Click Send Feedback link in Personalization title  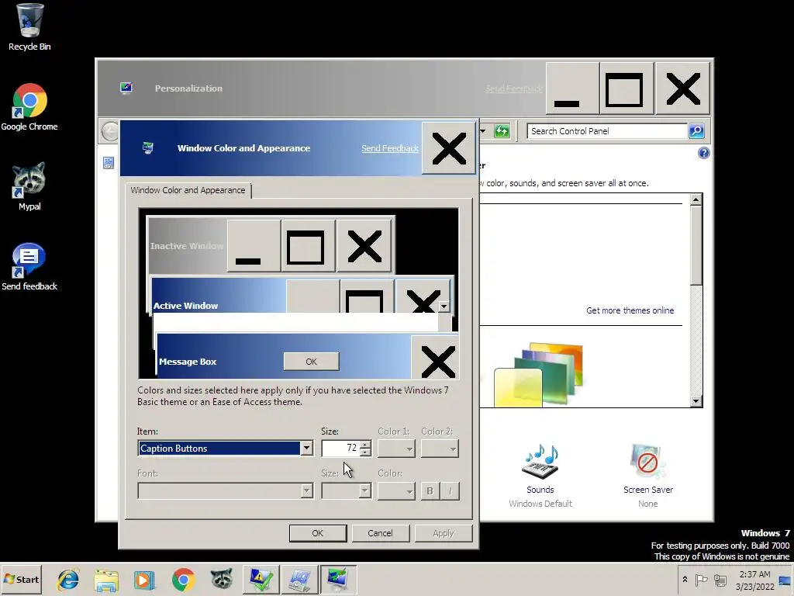click(513, 88)
